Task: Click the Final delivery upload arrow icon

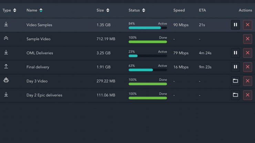Action: pyautogui.click(x=6, y=67)
